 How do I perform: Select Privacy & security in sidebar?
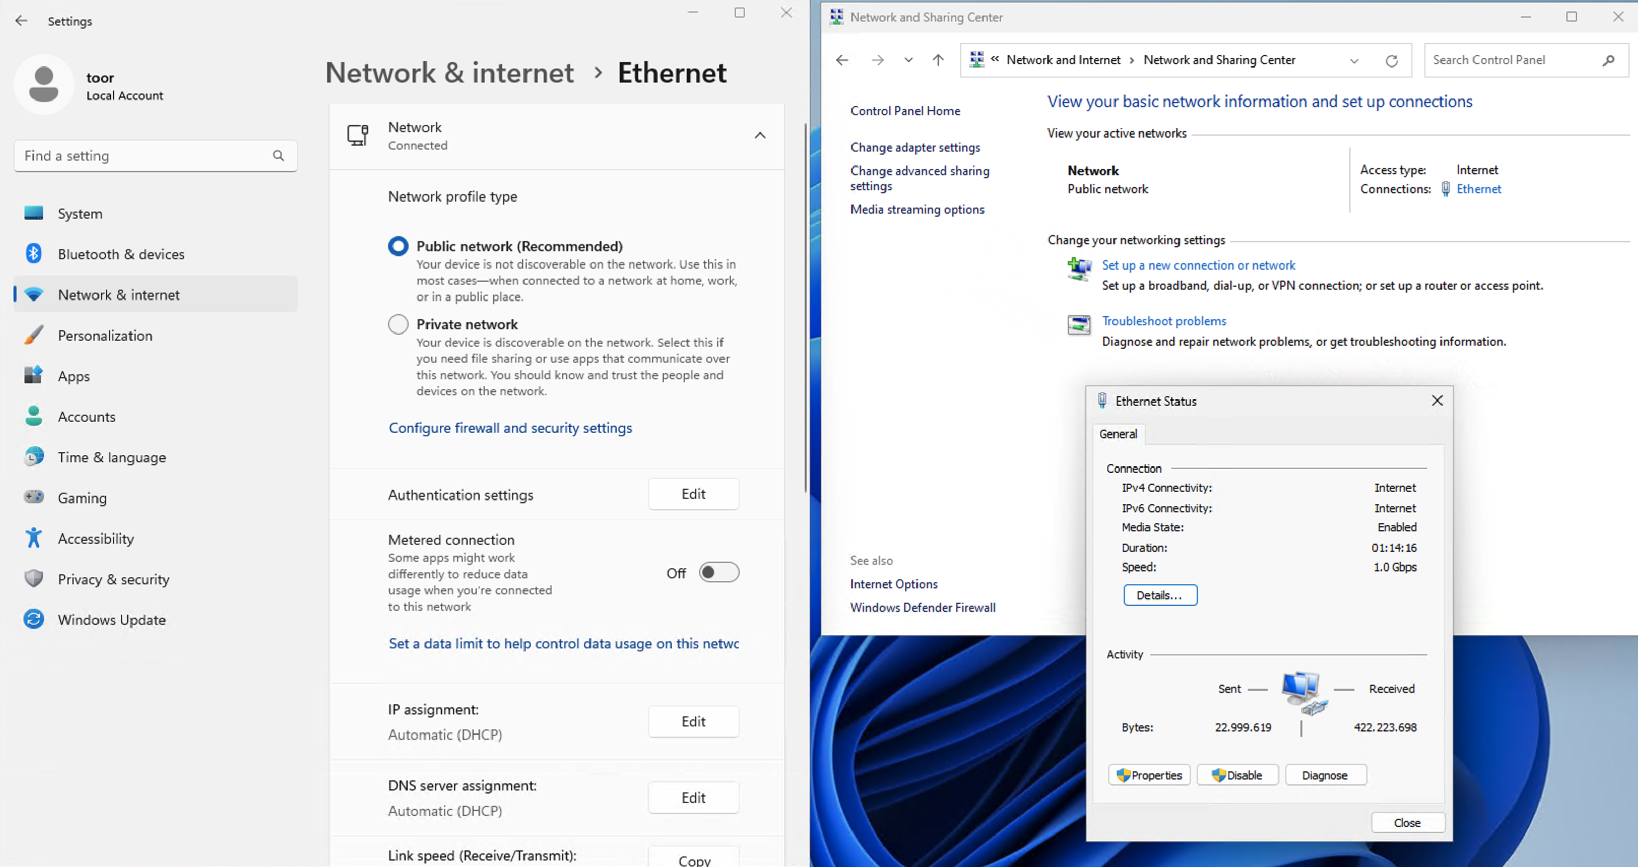click(113, 579)
